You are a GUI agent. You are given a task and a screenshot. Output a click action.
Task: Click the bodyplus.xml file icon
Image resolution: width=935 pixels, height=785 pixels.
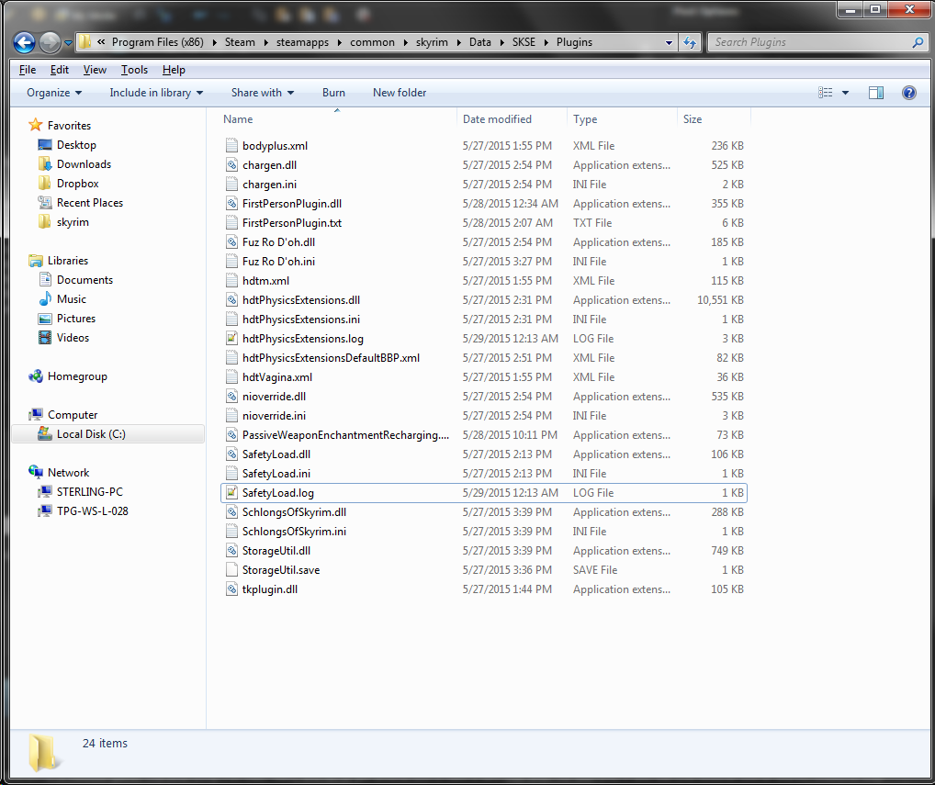[232, 145]
